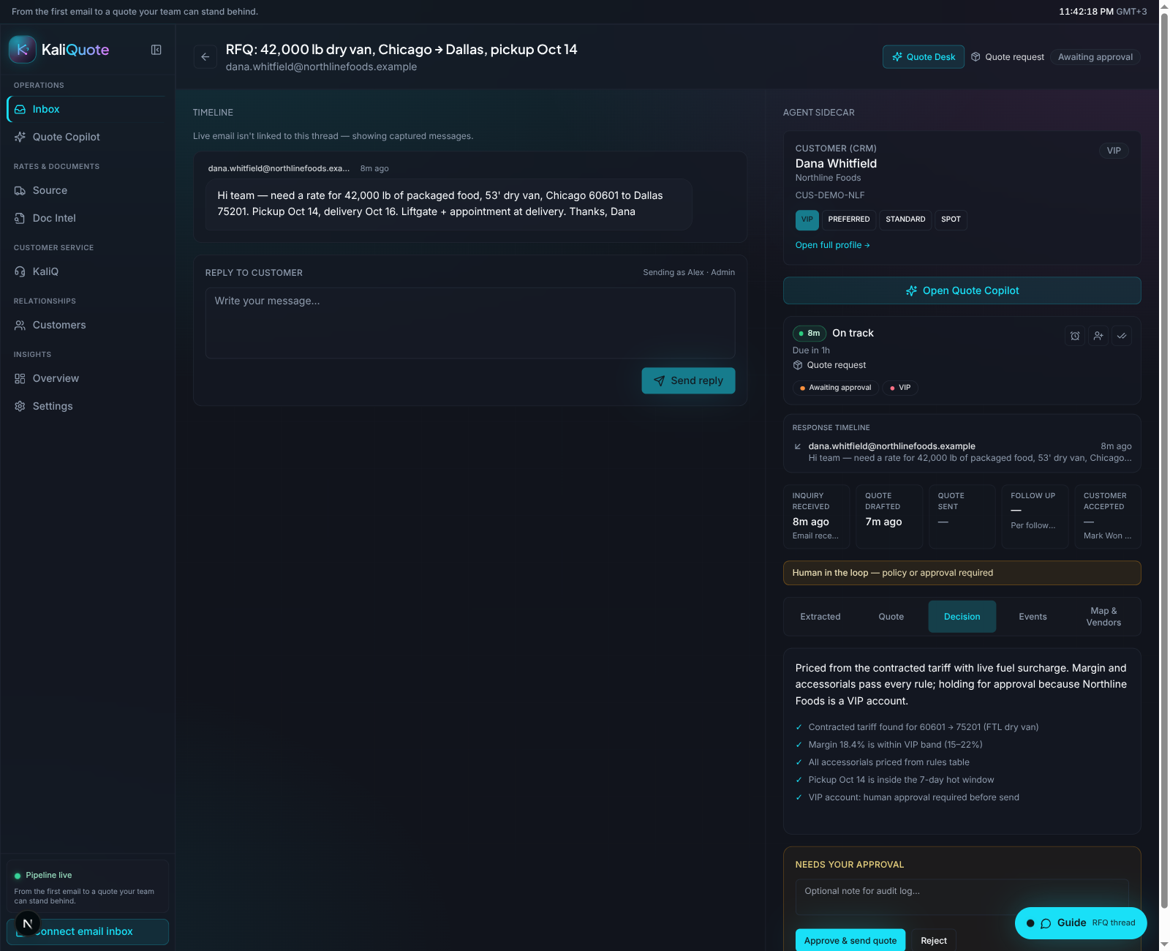This screenshot has width=1170, height=951.
Task: Mark the thread done with check icon
Action: (1122, 336)
